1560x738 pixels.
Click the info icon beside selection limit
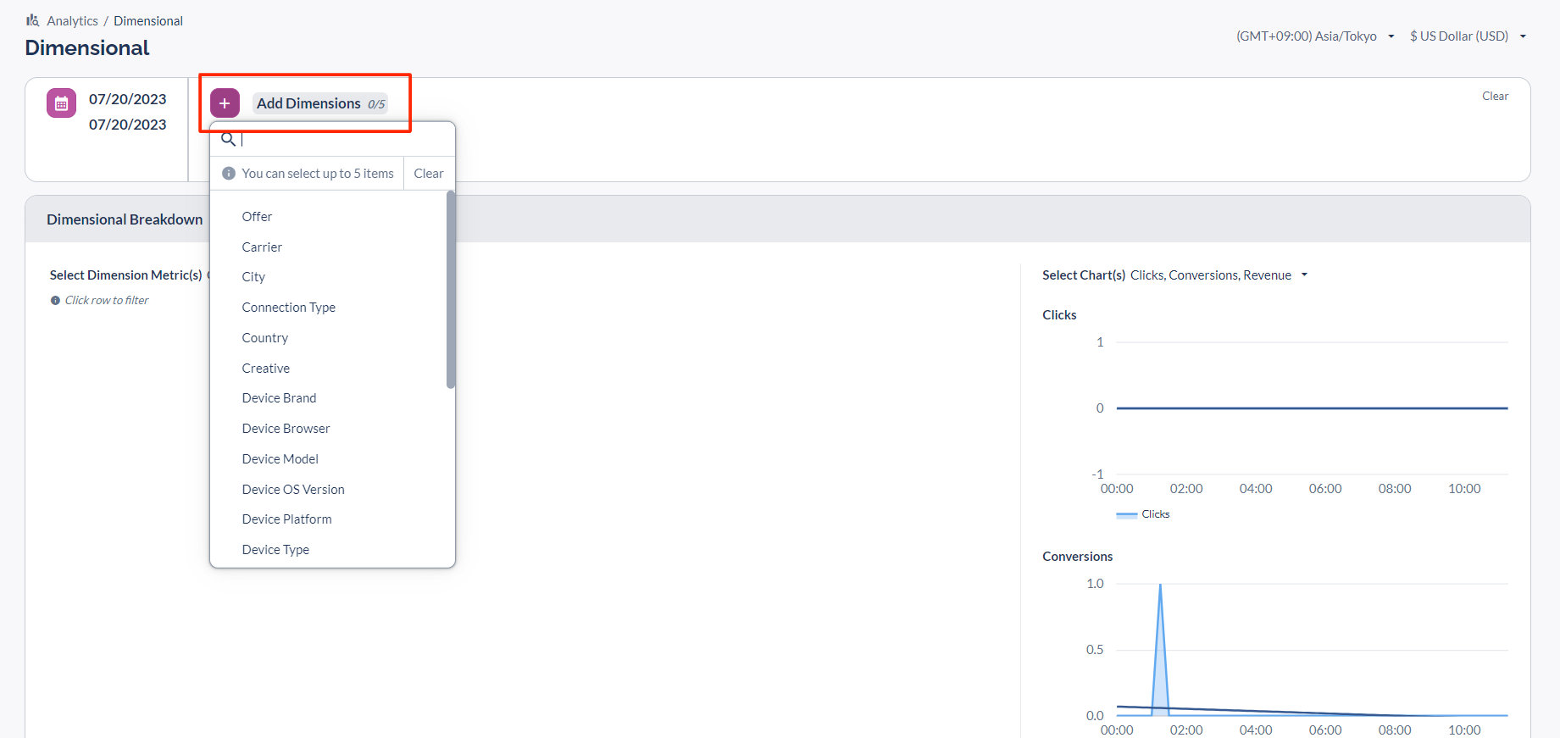[x=229, y=174]
